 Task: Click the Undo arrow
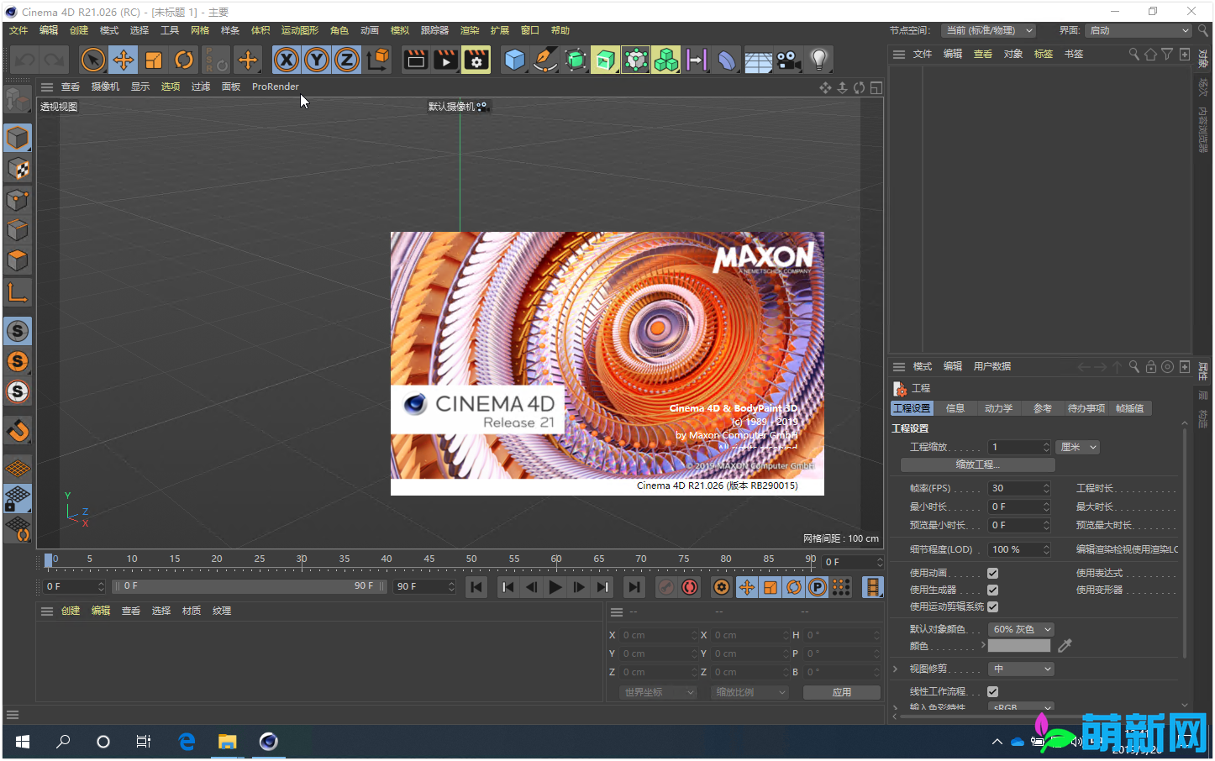pos(25,60)
